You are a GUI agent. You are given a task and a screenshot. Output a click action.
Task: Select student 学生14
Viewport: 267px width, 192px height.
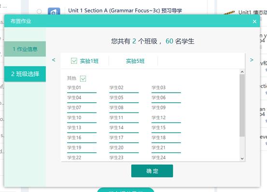(x=116, y=128)
